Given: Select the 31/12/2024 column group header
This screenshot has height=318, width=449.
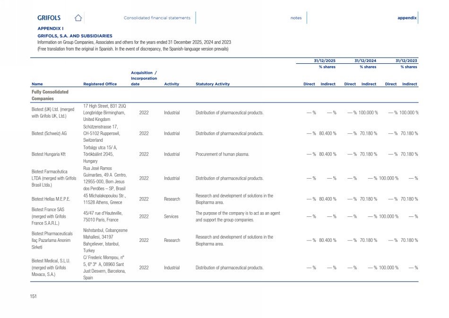Looking at the screenshot, I should pos(365,61).
